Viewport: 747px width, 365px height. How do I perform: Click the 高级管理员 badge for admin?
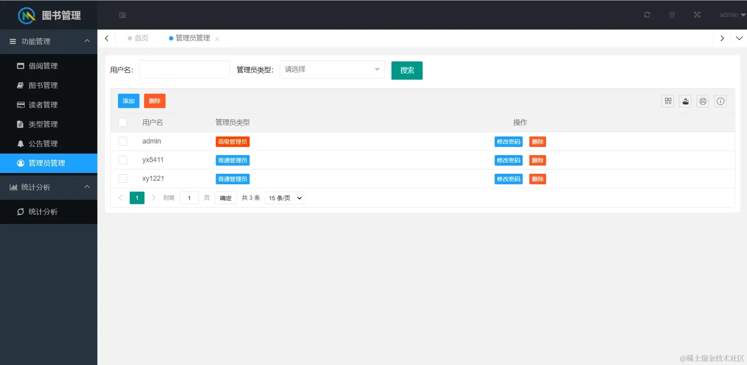(233, 142)
